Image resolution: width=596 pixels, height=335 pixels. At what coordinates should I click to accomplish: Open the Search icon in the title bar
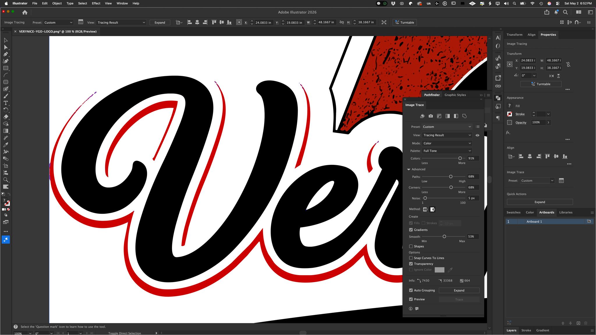pyautogui.click(x=565, y=12)
